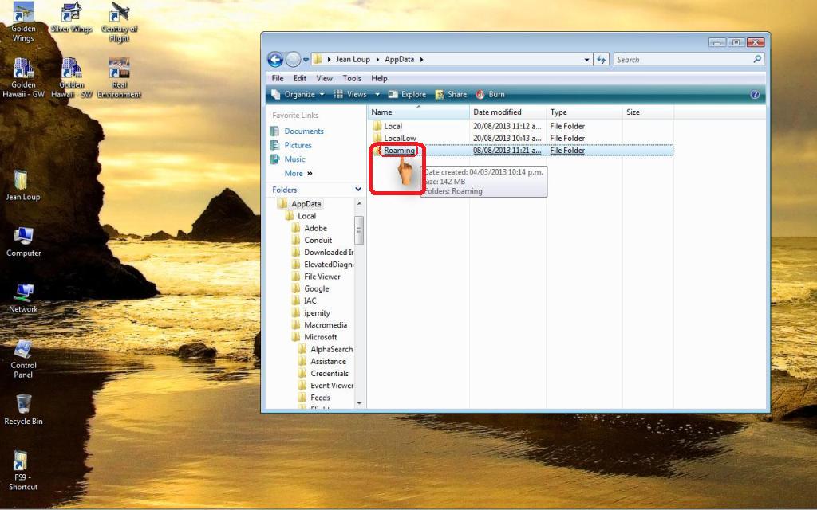The width and height of the screenshot is (817, 510).
Task: Open Golden Hawaii - GW shortcut
Action: pyautogui.click(x=23, y=78)
